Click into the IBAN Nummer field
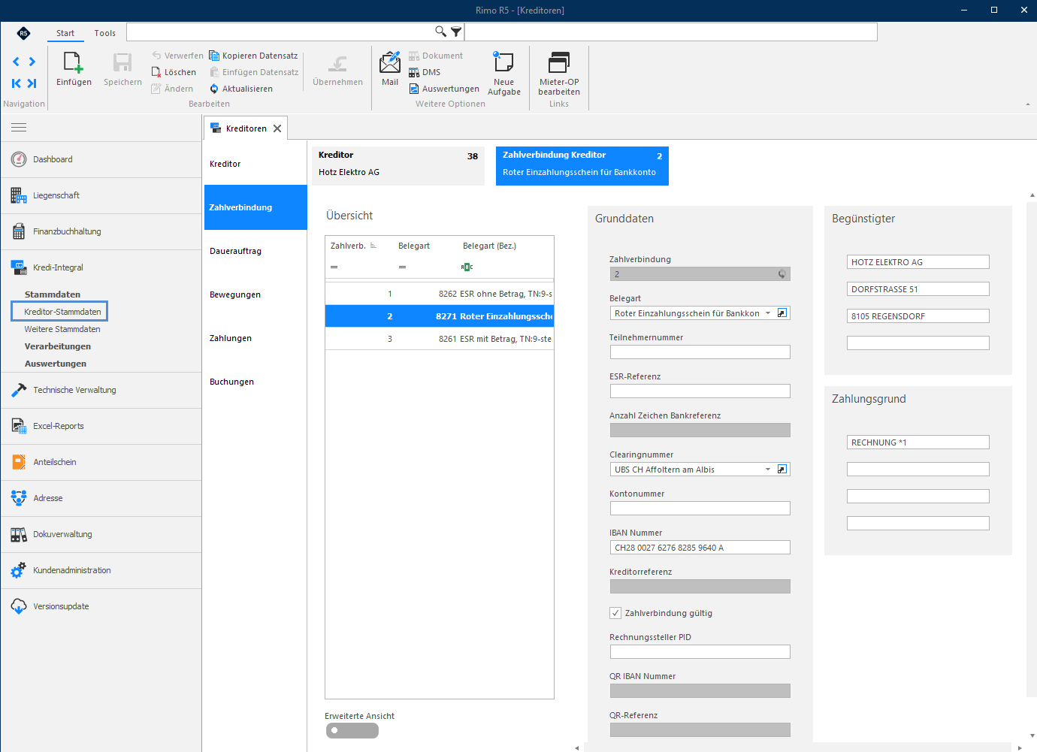Viewport: 1037px width, 752px height. click(700, 548)
